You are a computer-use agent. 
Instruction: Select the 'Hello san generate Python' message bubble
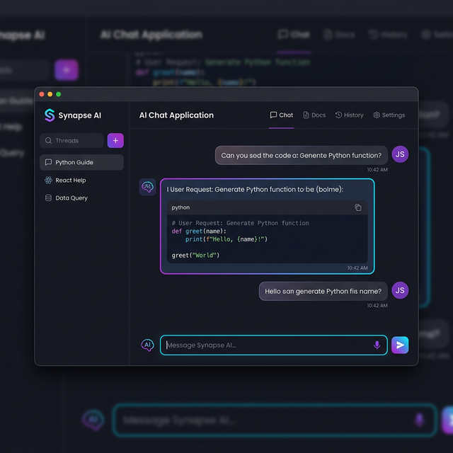click(x=323, y=291)
